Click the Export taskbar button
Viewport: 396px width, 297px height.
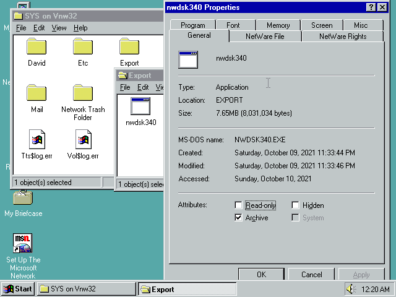pos(187,289)
